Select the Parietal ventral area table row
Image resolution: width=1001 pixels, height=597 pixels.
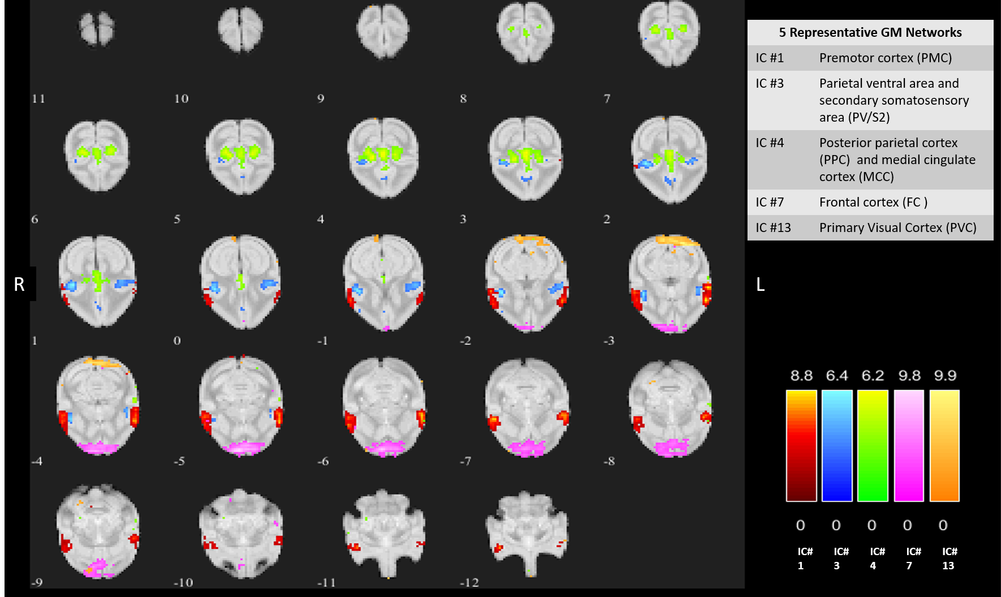coord(870,100)
